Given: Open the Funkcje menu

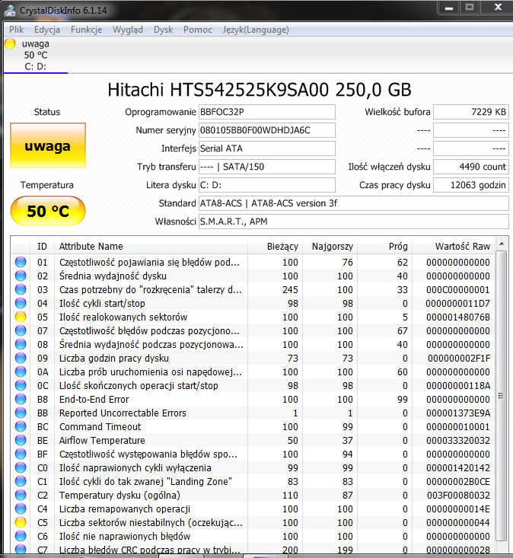Looking at the screenshot, I should [x=87, y=30].
